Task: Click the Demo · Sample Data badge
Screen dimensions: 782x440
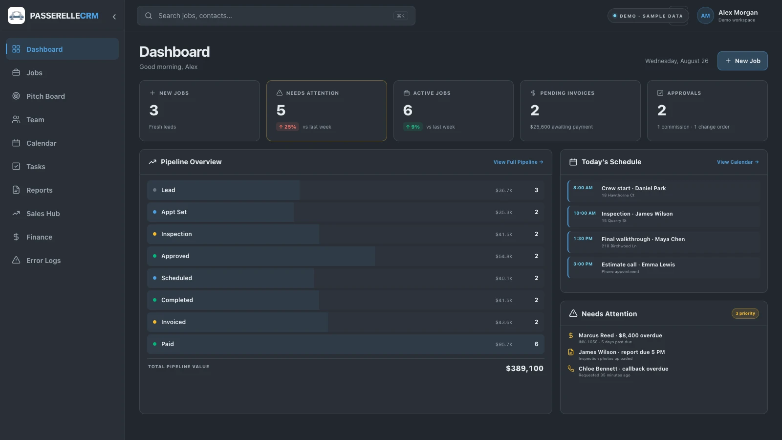Action: [648, 16]
